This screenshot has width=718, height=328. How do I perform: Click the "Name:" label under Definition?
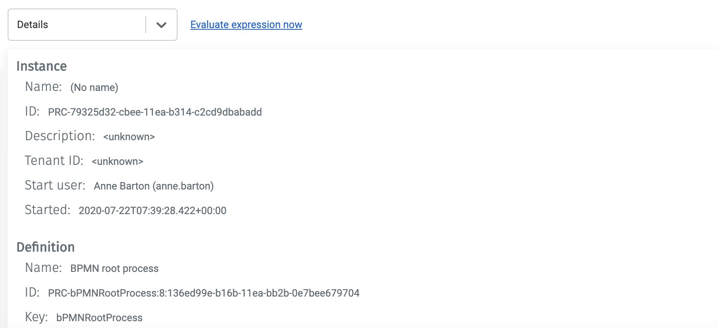click(x=43, y=268)
